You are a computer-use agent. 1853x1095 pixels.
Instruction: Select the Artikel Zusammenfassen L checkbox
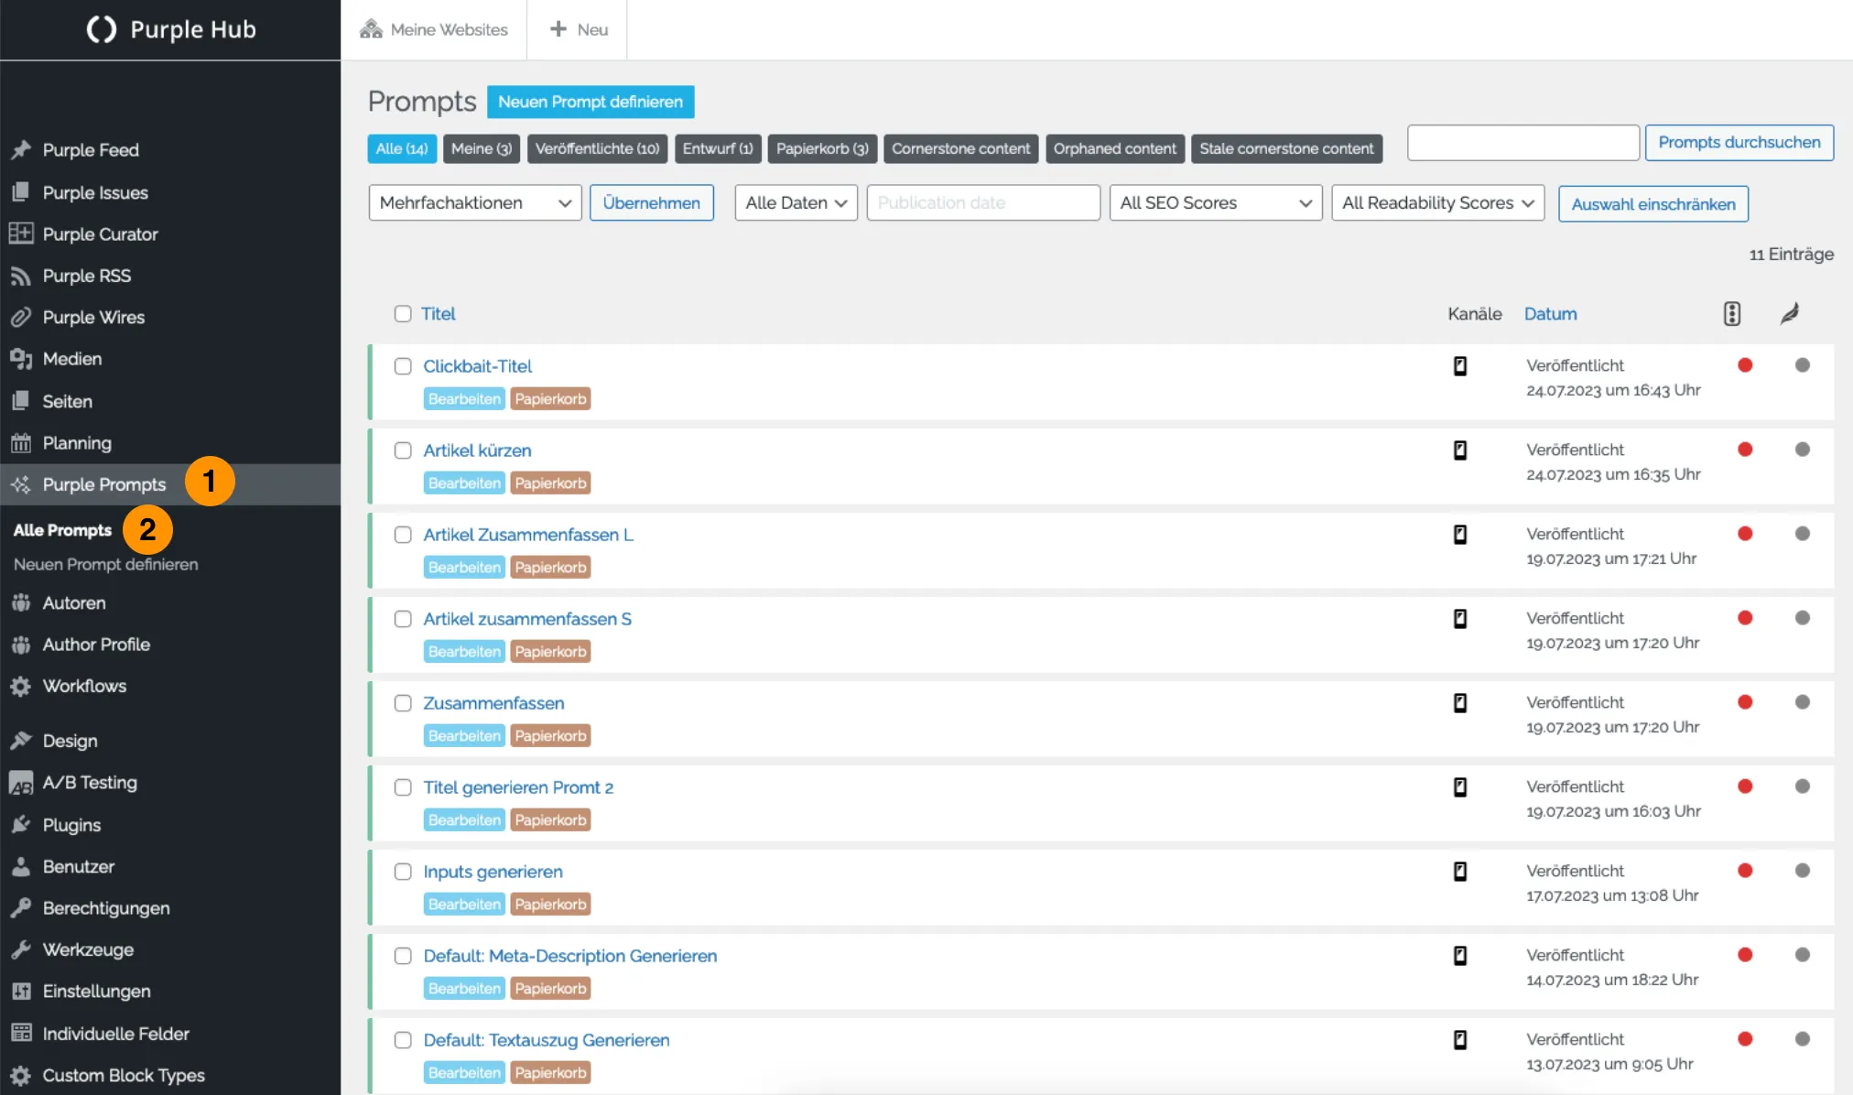coord(403,535)
